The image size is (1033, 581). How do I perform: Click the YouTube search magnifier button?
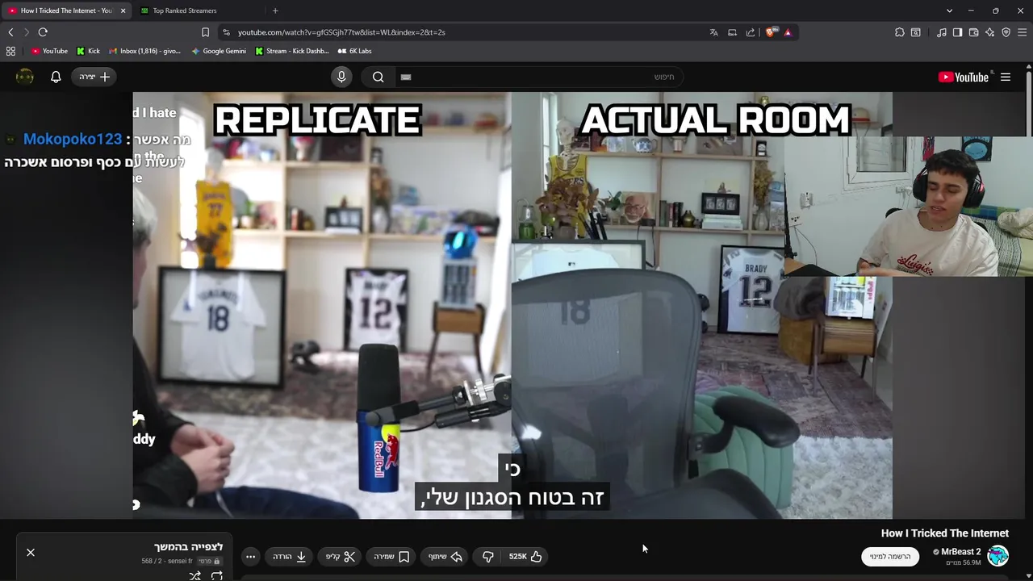tap(378, 77)
